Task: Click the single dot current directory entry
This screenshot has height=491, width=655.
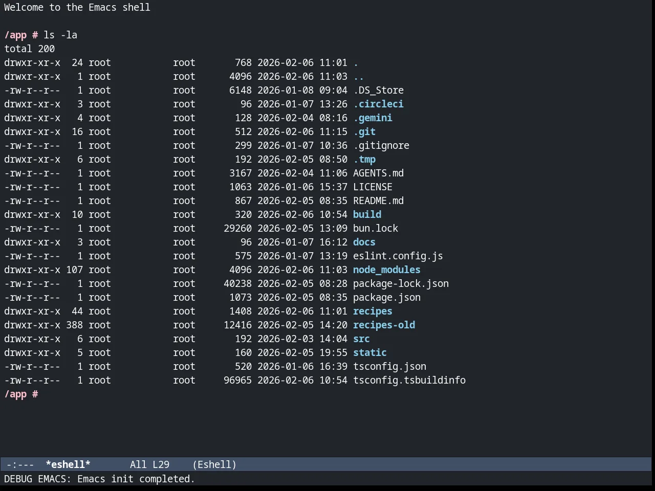Action: click(x=356, y=62)
